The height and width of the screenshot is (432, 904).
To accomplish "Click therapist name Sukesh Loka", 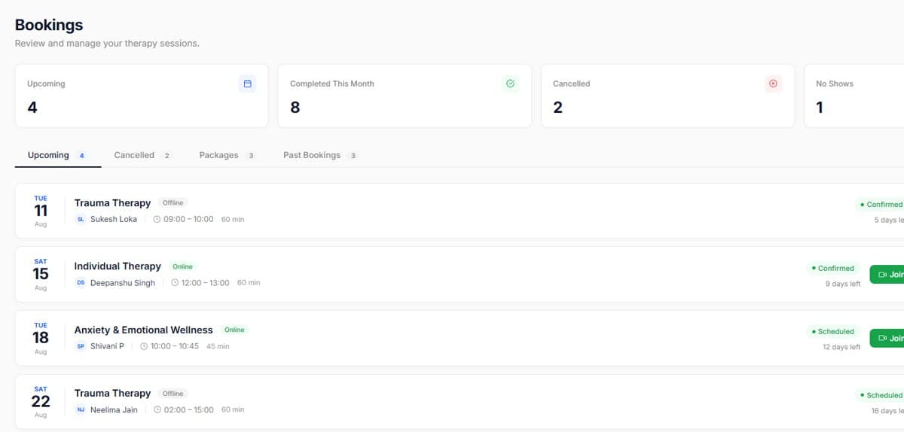I will tap(114, 219).
